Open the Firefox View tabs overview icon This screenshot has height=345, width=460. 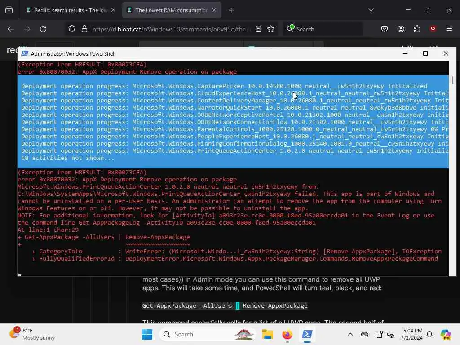pyautogui.click(x=9, y=10)
